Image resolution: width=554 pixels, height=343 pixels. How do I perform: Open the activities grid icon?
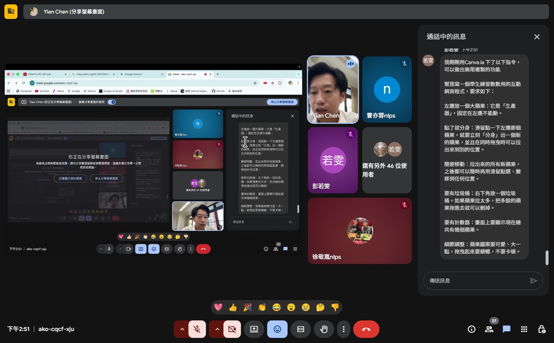click(x=524, y=329)
